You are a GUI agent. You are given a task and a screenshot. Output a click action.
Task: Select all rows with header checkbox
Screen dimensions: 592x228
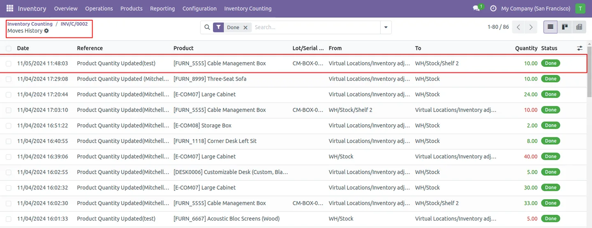[x=9, y=48]
